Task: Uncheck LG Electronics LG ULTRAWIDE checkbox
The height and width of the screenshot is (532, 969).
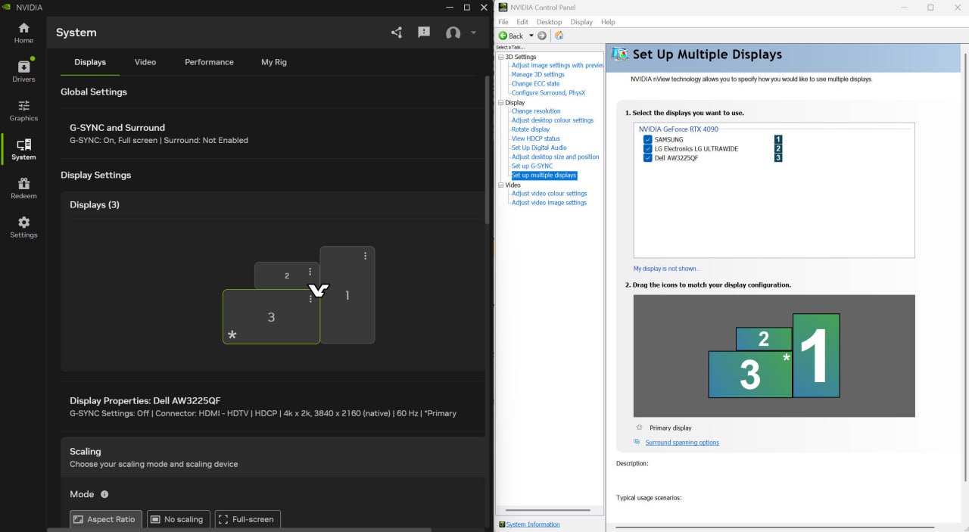Action: click(x=647, y=148)
